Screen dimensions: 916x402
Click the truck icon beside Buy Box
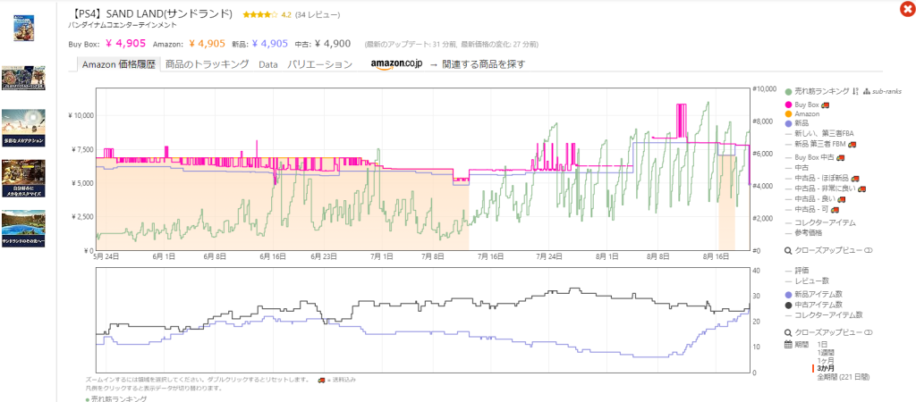pyautogui.click(x=826, y=105)
